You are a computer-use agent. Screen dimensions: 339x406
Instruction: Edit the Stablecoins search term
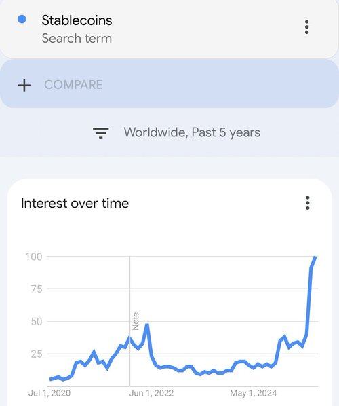point(77,20)
